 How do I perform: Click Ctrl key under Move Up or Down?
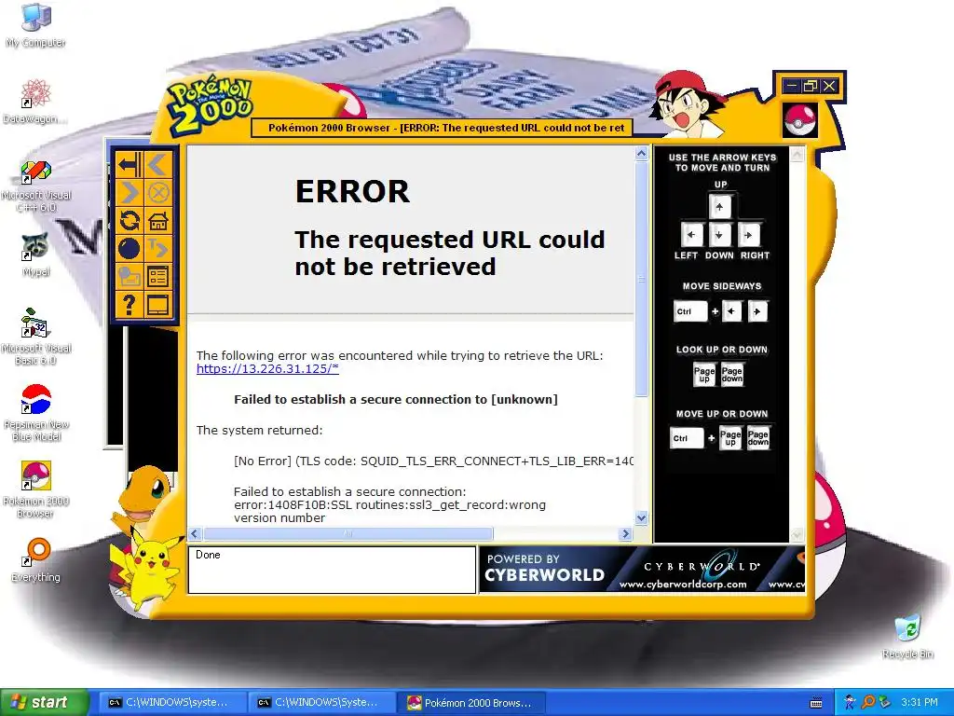pos(687,438)
